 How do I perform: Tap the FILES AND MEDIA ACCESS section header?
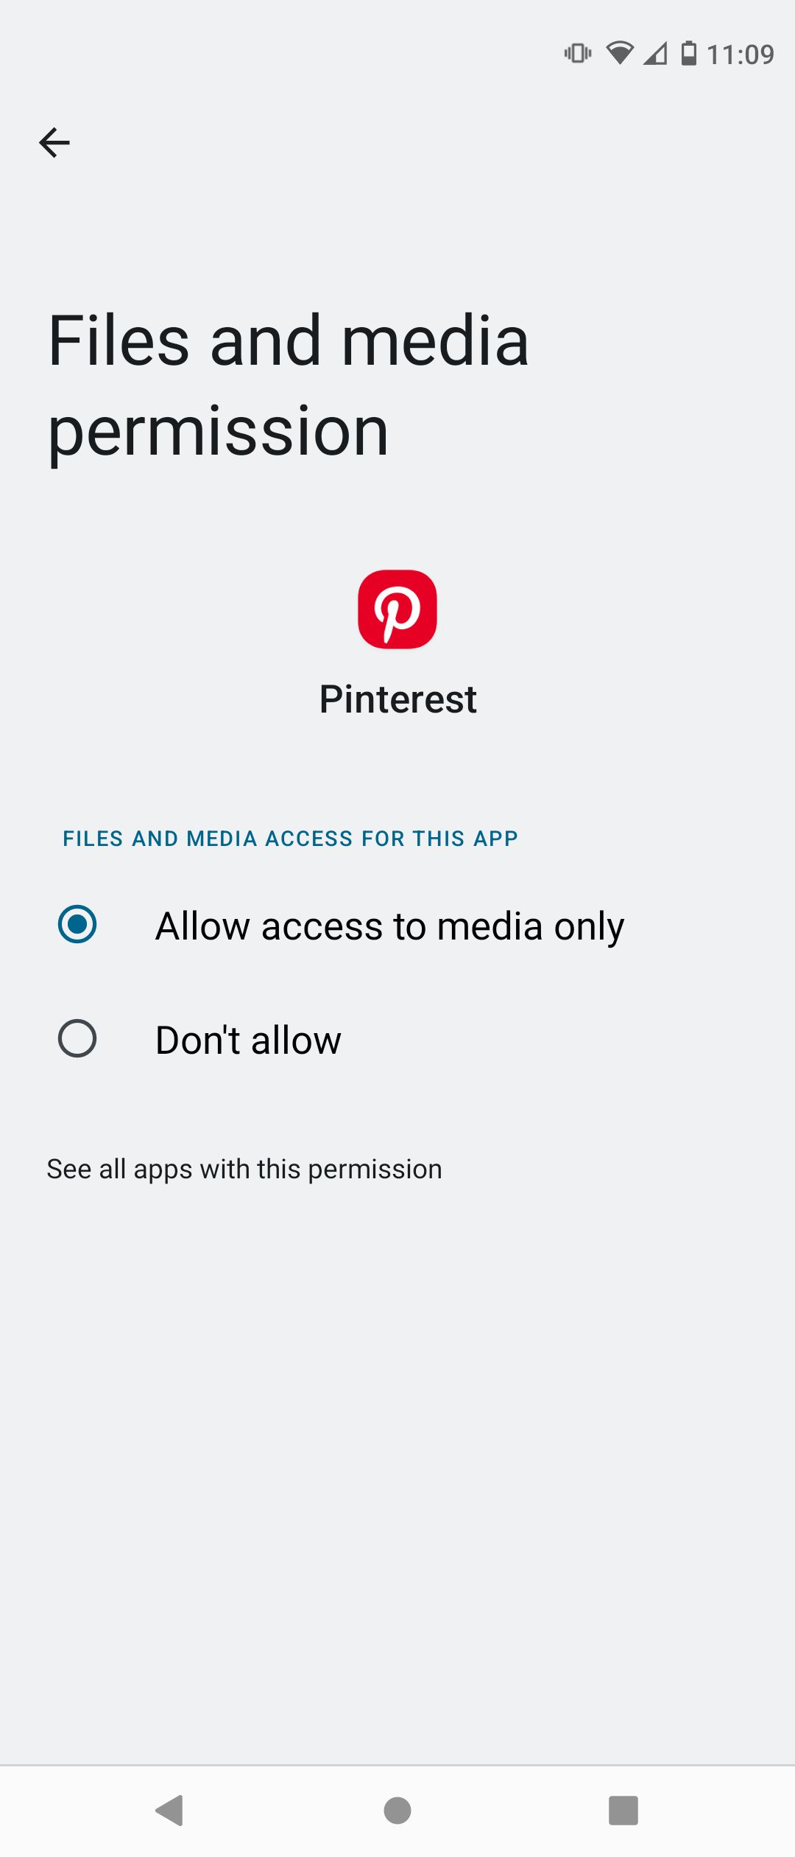[x=289, y=839]
